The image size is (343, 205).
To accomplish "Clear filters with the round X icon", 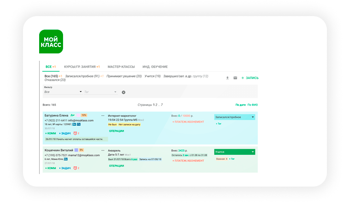I will [x=123, y=92].
